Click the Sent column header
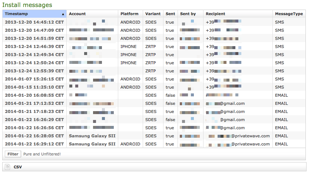 click(170, 14)
